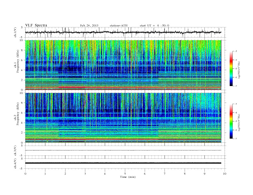Click the ch.1 colorbar "log(PSD)(V²/Hz)" label

pos(239,70)
